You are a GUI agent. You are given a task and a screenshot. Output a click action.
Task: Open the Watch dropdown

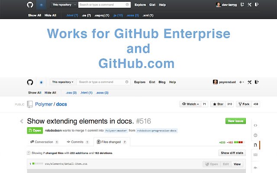(x=190, y=104)
